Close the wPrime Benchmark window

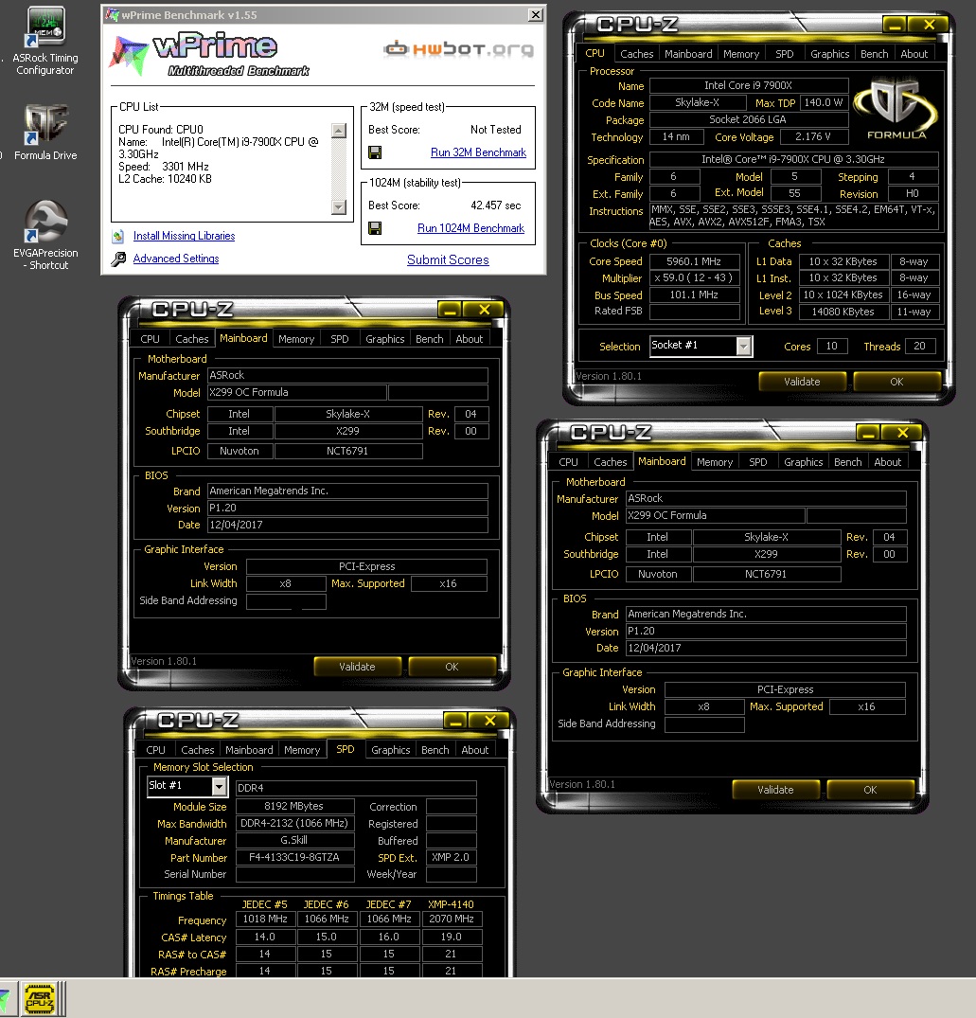(536, 15)
